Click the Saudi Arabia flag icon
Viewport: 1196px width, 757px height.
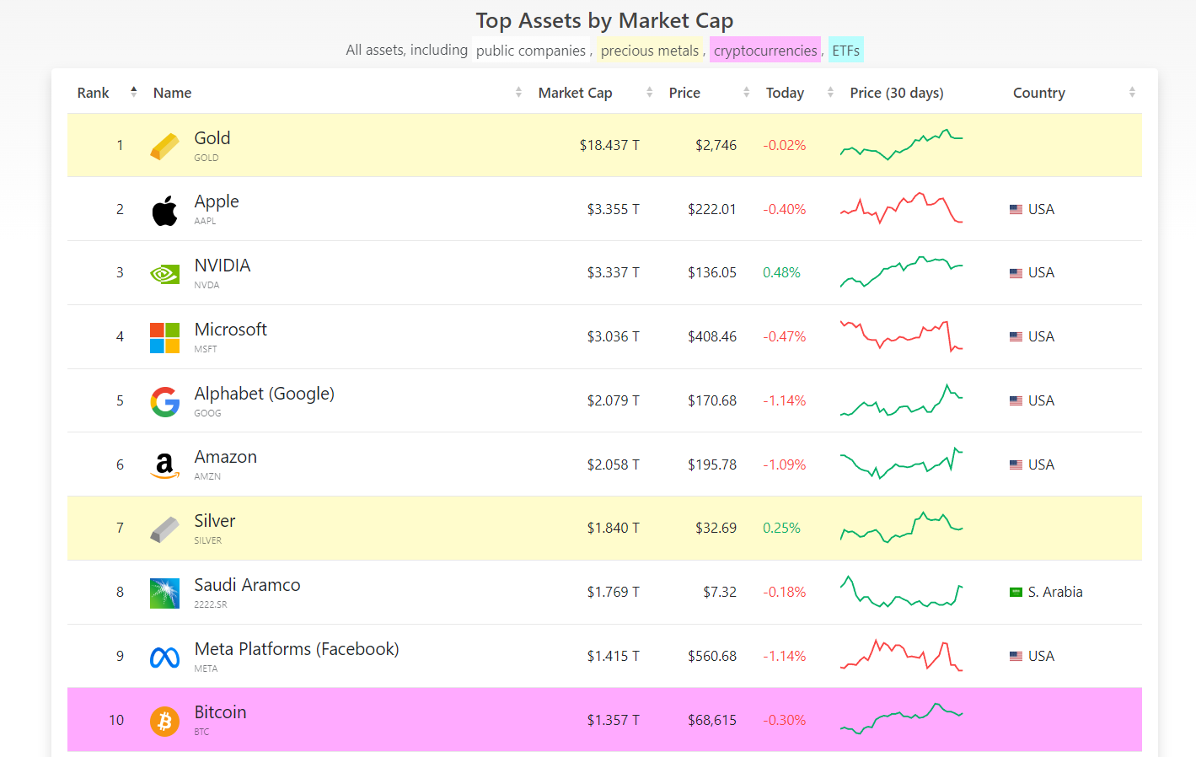click(1016, 593)
